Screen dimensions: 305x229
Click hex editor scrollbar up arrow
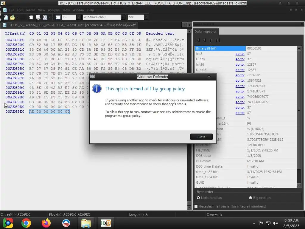[189, 31]
